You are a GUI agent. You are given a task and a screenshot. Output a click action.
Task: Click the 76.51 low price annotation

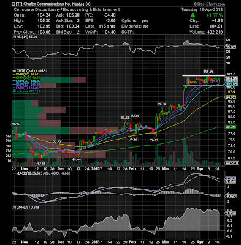click(x=133, y=139)
